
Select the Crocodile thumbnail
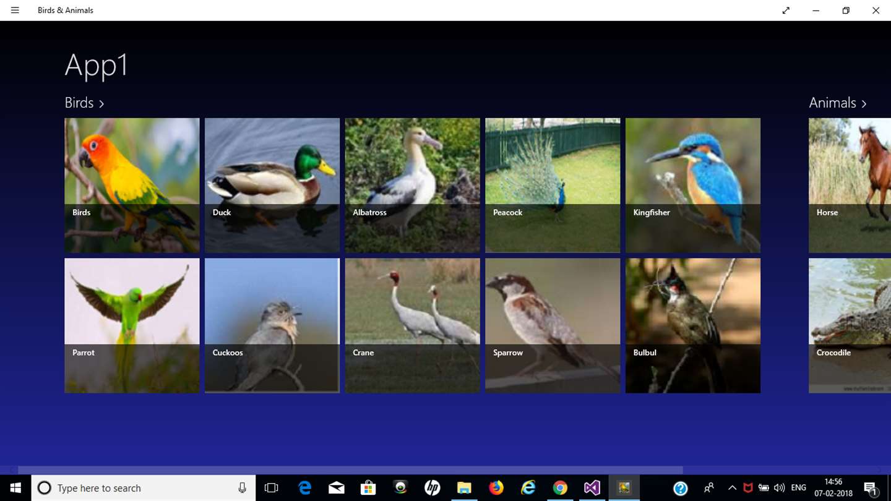(x=850, y=325)
